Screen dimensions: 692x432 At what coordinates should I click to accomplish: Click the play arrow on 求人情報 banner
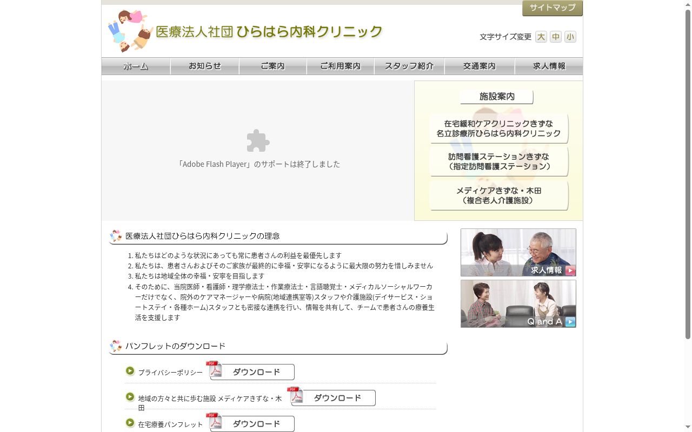(570, 271)
